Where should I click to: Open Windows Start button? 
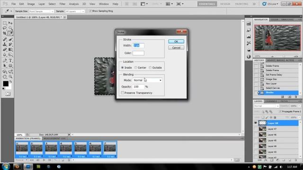click(x=6, y=167)
